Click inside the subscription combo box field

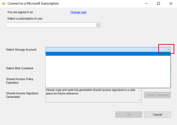point(51,25)
